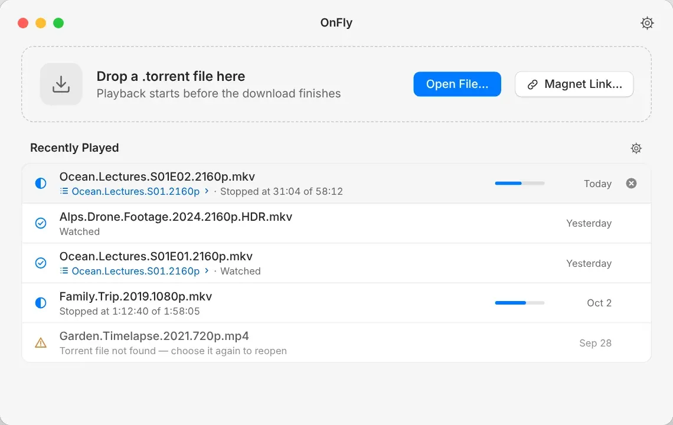
Task: Click the Open File... button
Action: 457,84
